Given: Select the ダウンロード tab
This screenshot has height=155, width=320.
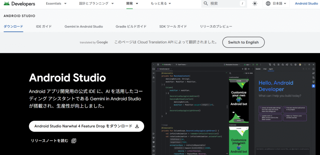Looking at the screenshot, I should (13, 27).
